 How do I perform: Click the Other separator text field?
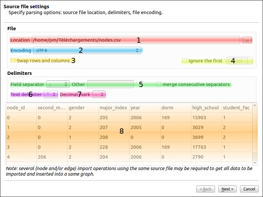tap(110, 84)
